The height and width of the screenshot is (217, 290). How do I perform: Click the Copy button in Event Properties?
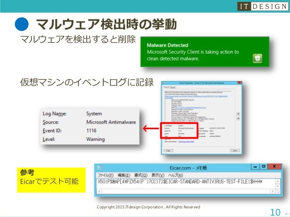[x=168, y=150]
